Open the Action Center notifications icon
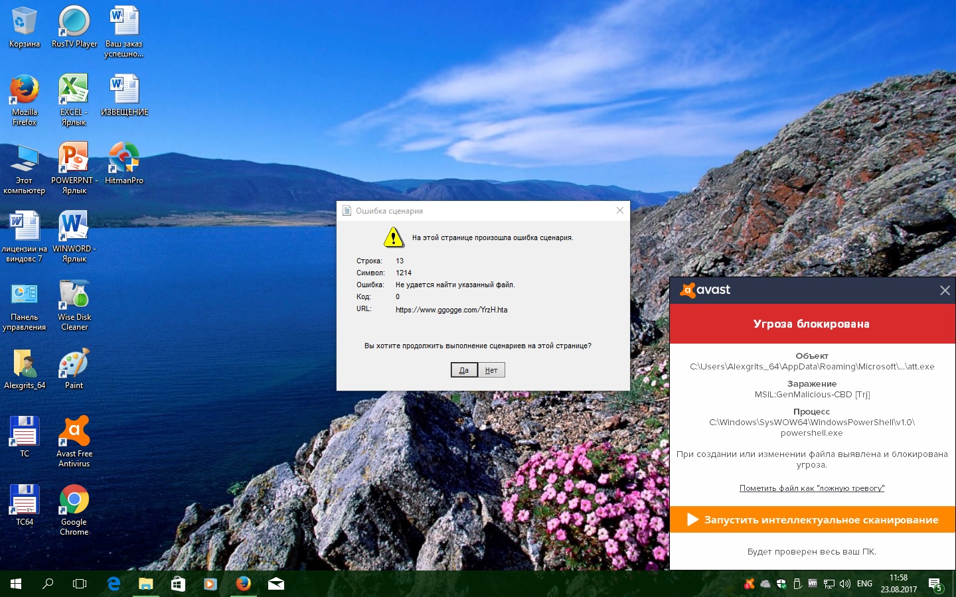The width and height of the screenshot is (956, 597). tap(935, 584)
